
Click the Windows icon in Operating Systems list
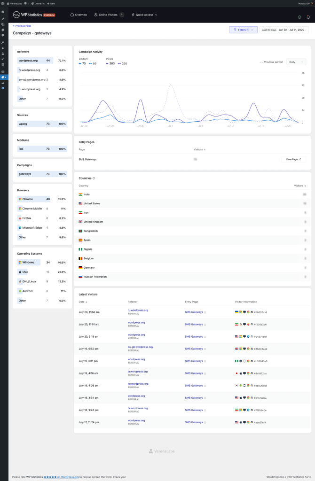click(x=20, y=262)
